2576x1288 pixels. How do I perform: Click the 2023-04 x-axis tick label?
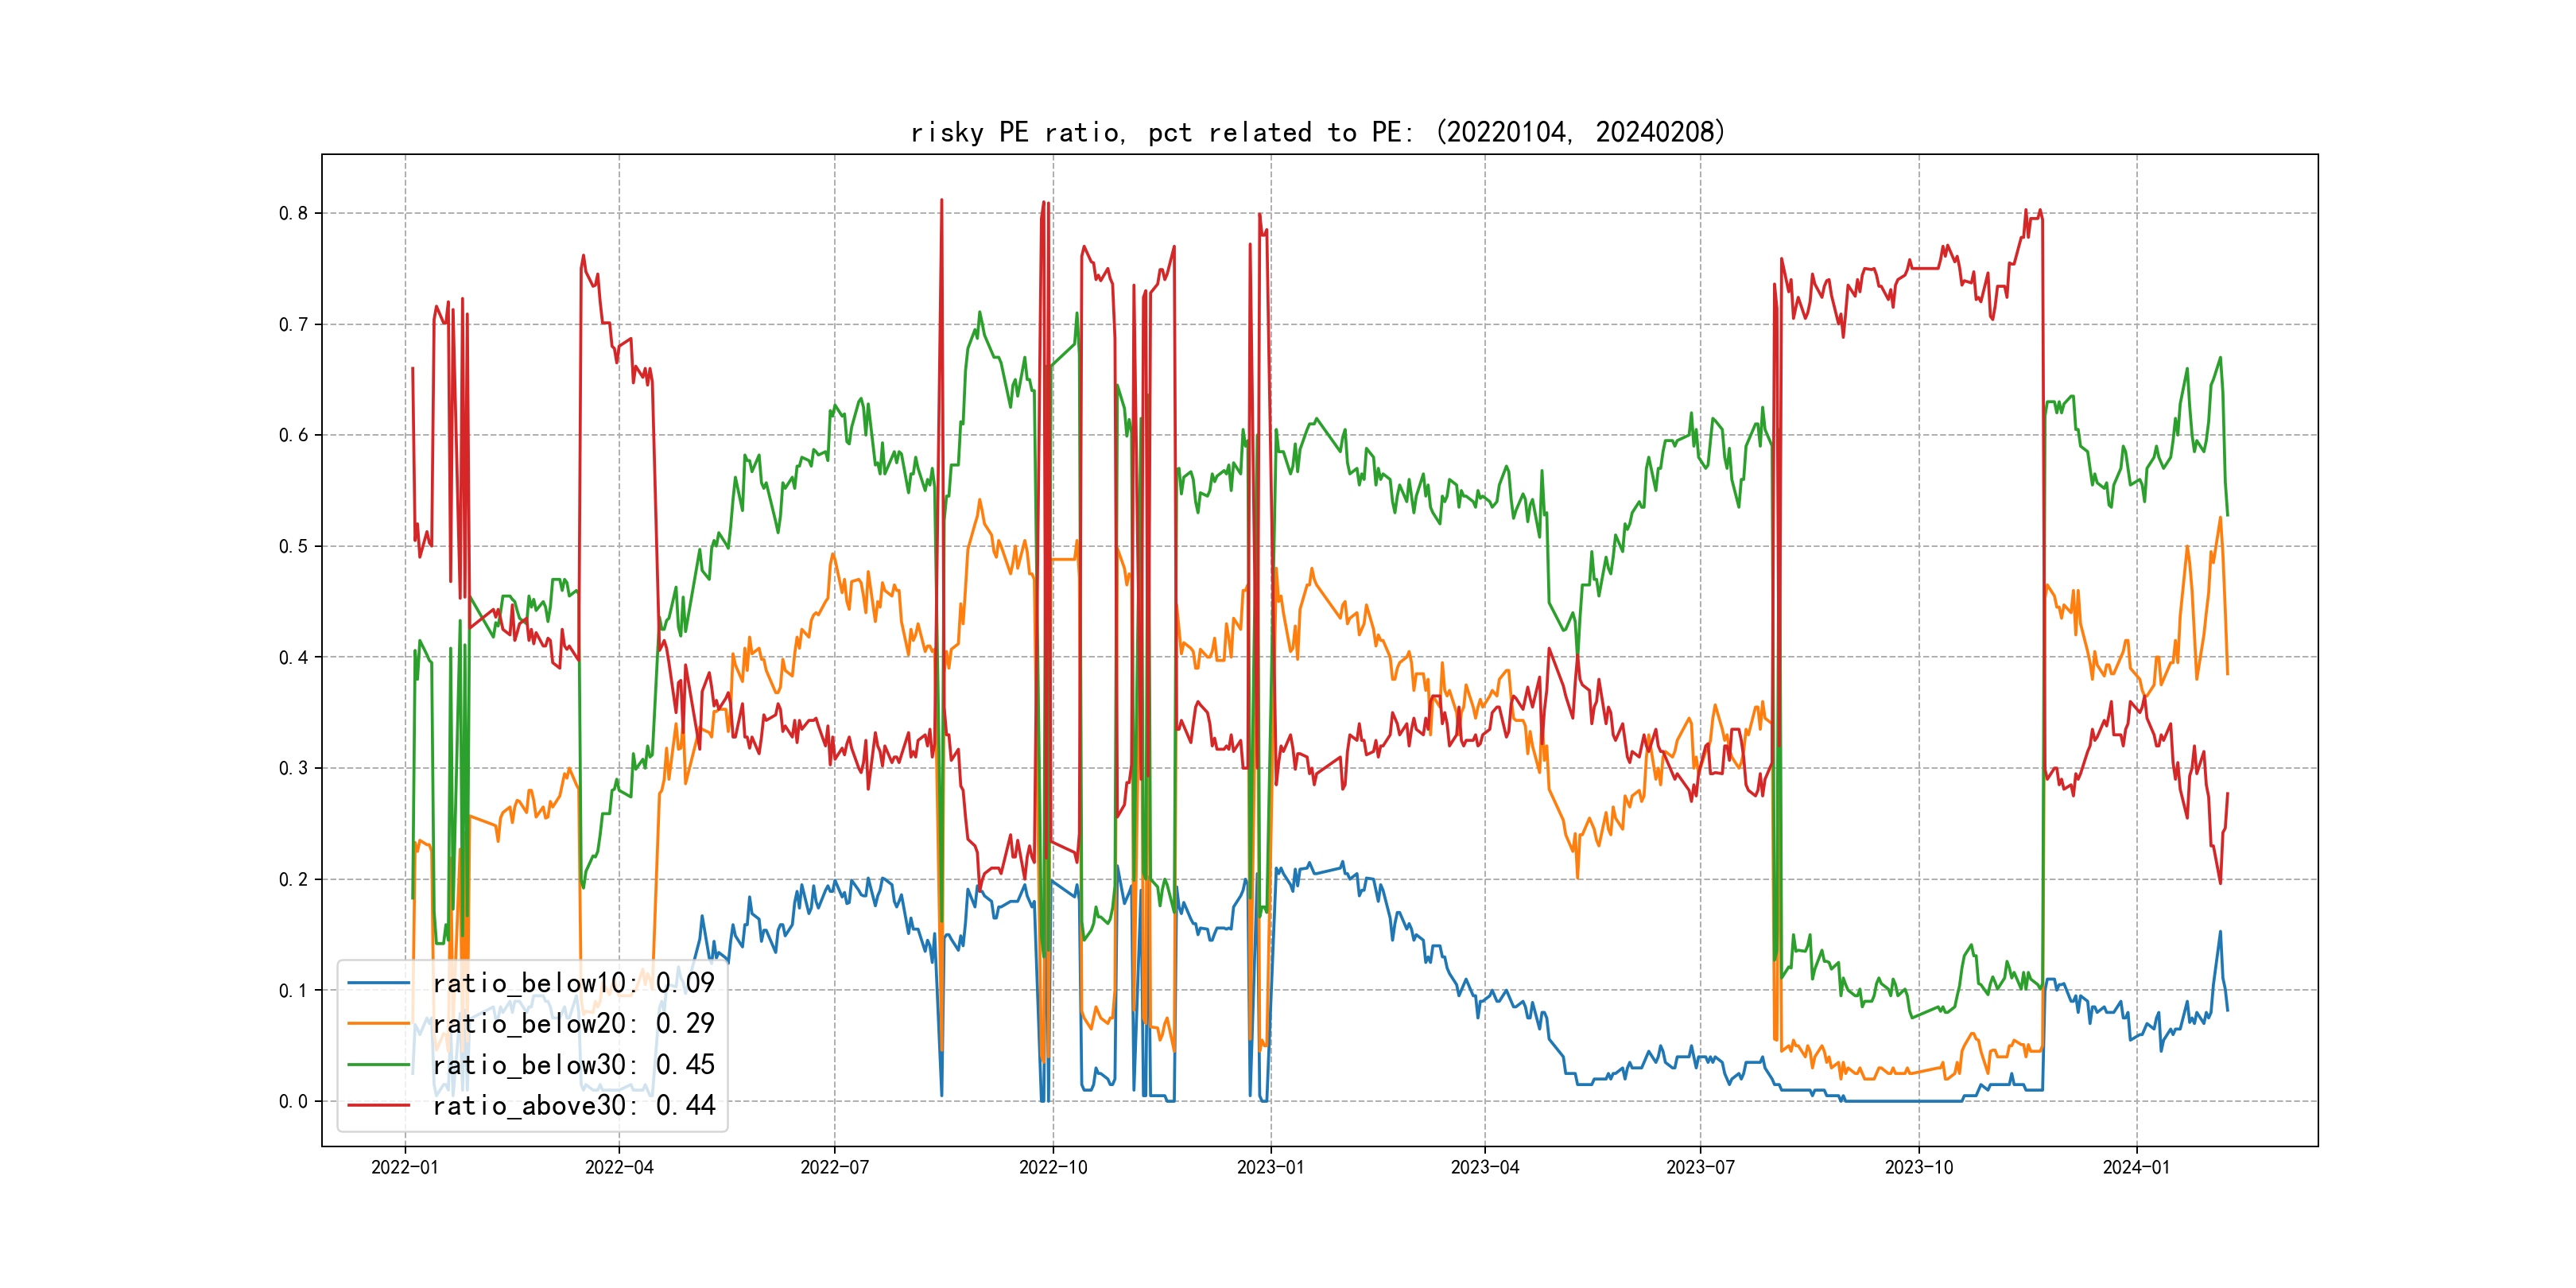(x=1485, y=1168)
